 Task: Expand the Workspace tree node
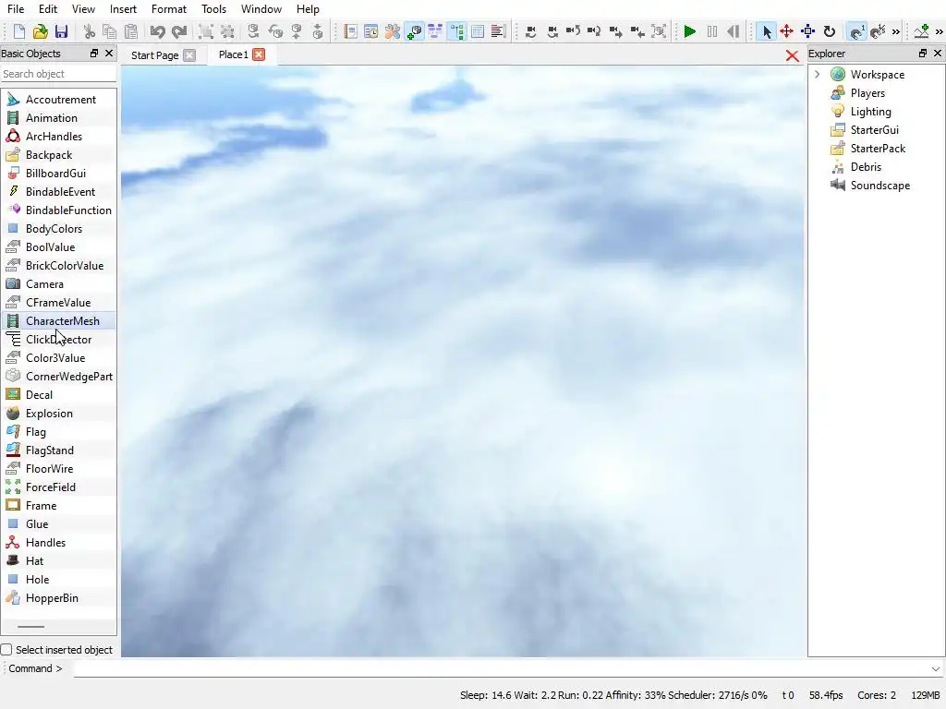[818, 74]
